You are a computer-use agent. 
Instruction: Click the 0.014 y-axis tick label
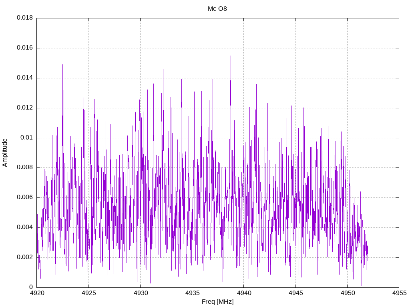tap(25, 78)
